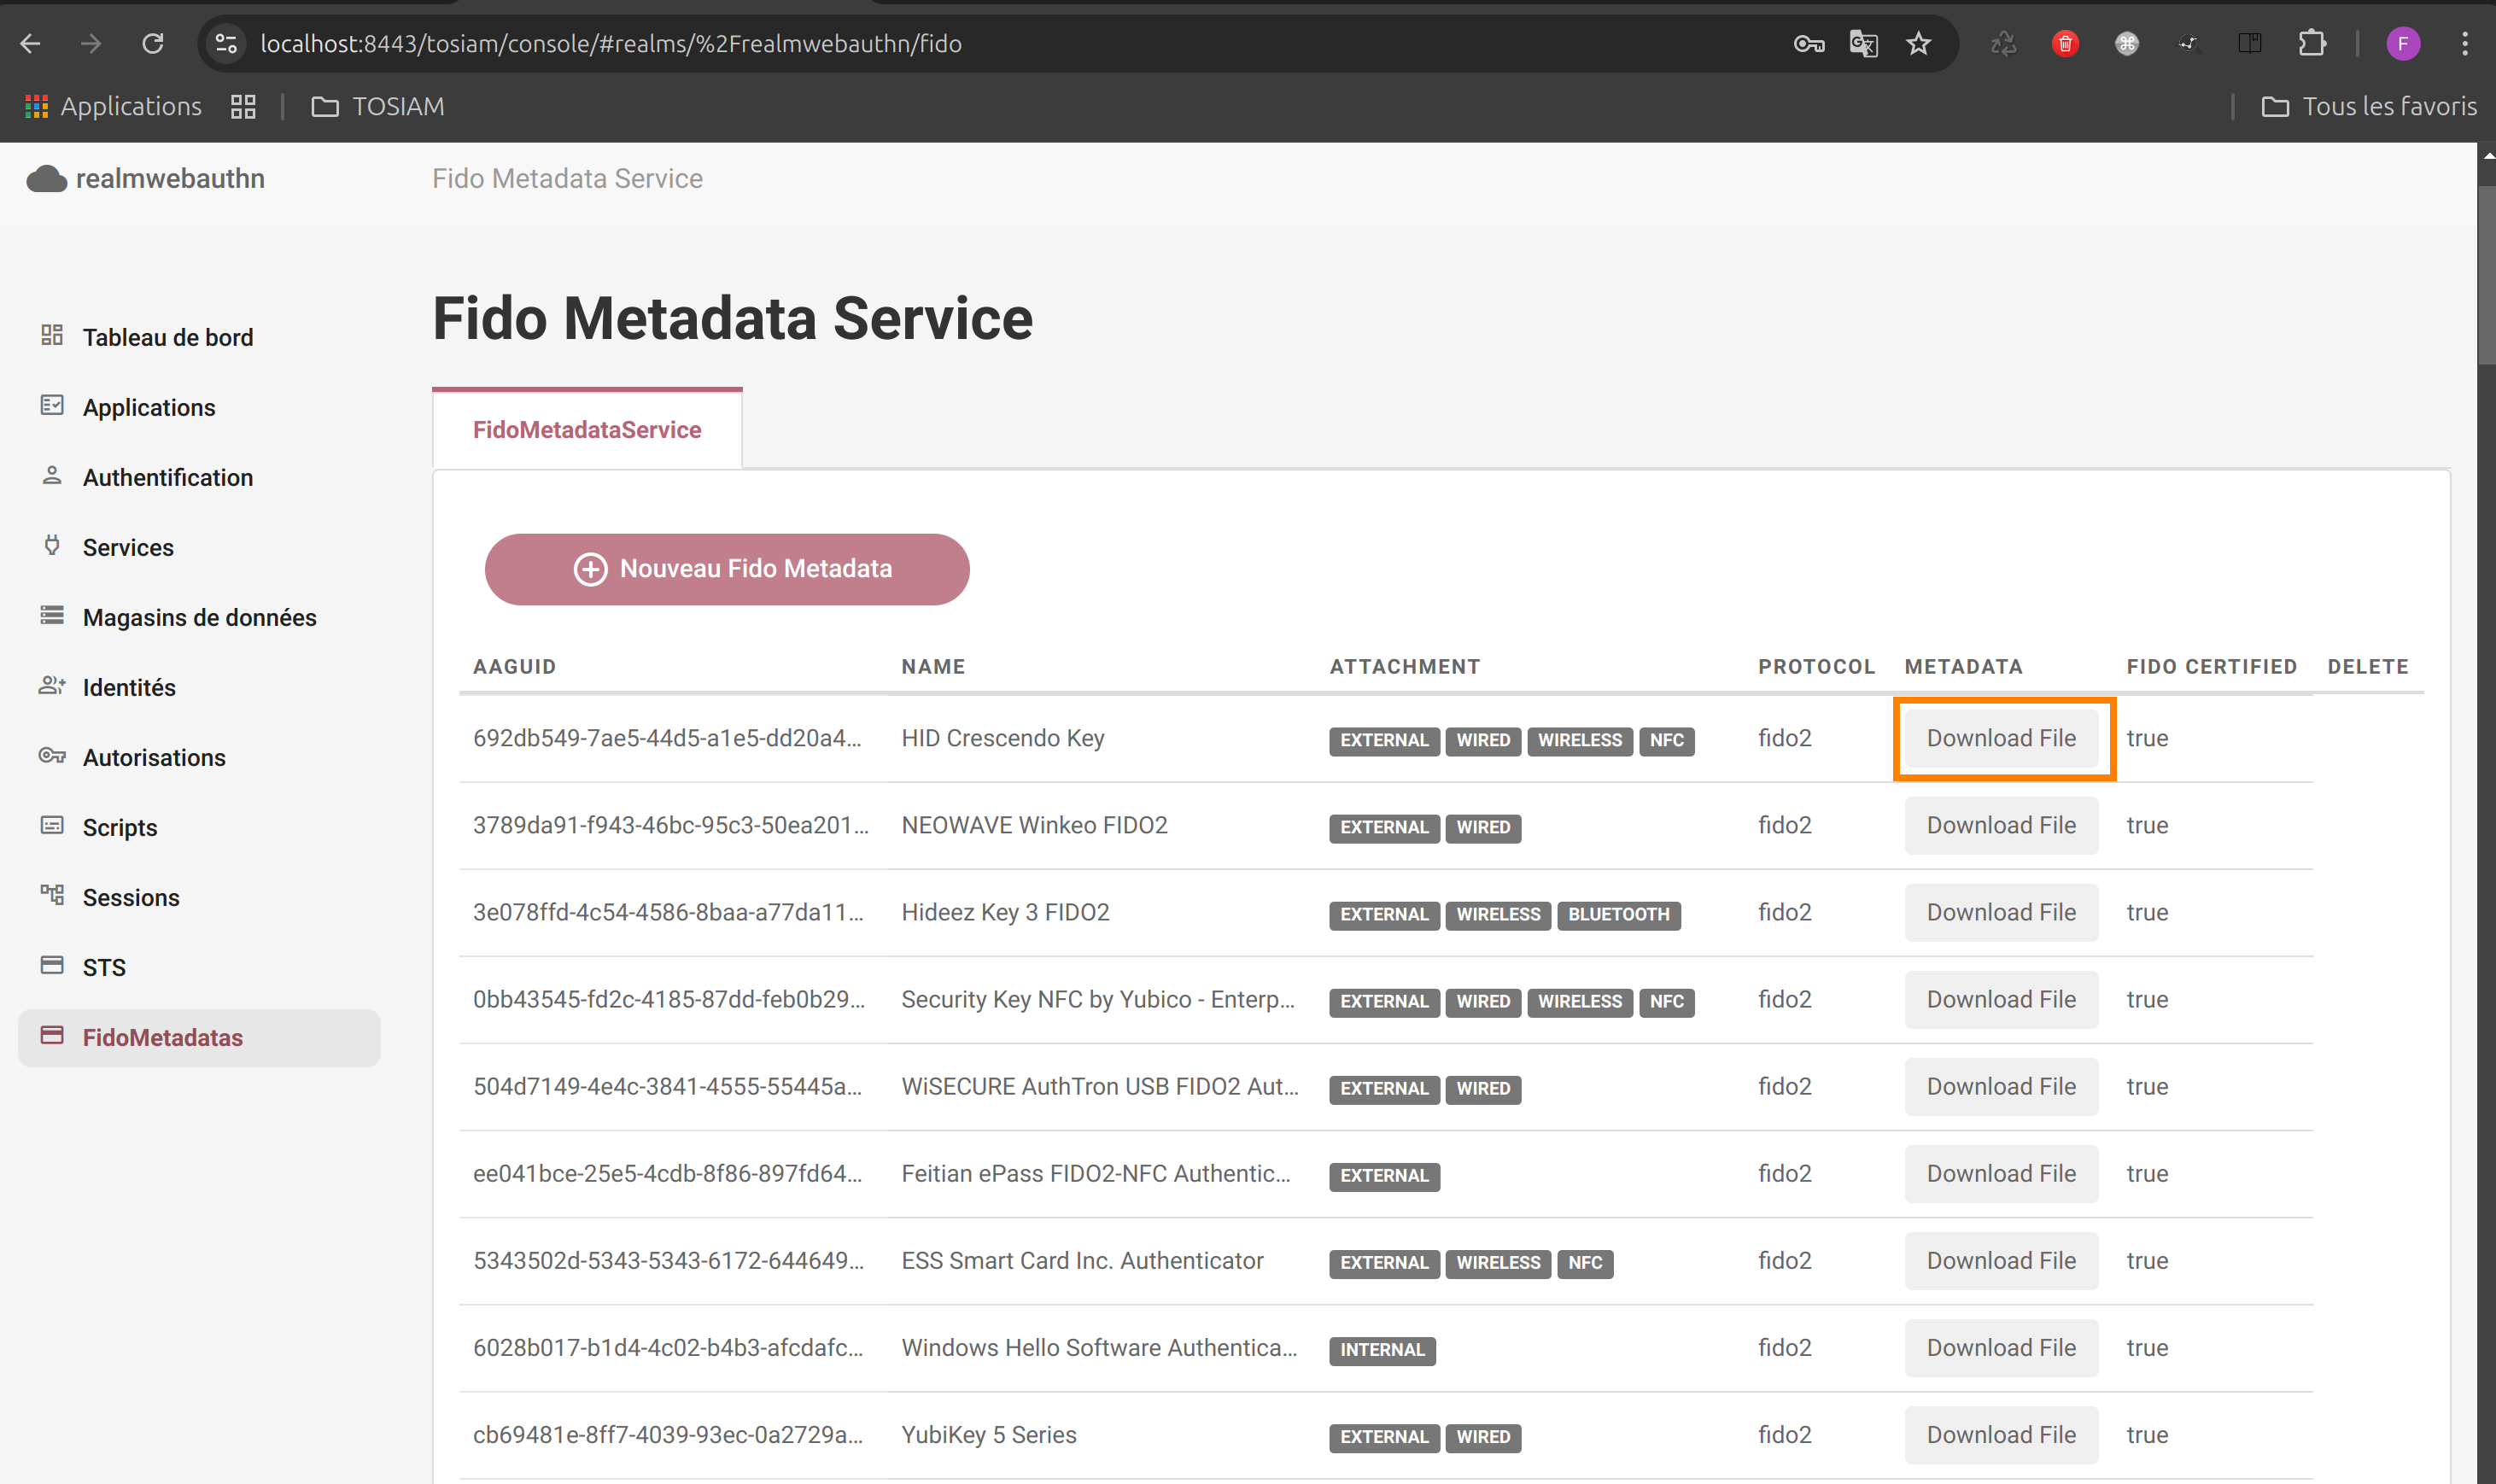Open the side panel icon in the toolbar
Viewport: 2496px width, 1484px height.
tap(2250, 43)
